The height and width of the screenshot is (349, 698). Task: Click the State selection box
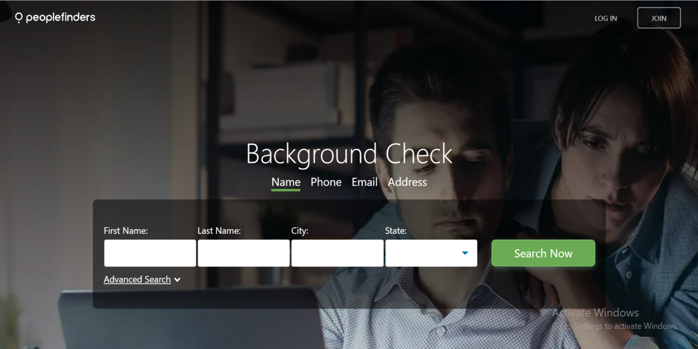click(431, 253)
